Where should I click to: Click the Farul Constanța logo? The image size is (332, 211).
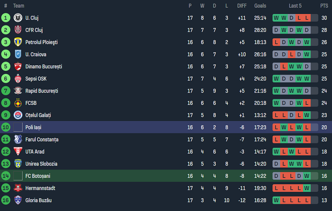tap(18, 139)
